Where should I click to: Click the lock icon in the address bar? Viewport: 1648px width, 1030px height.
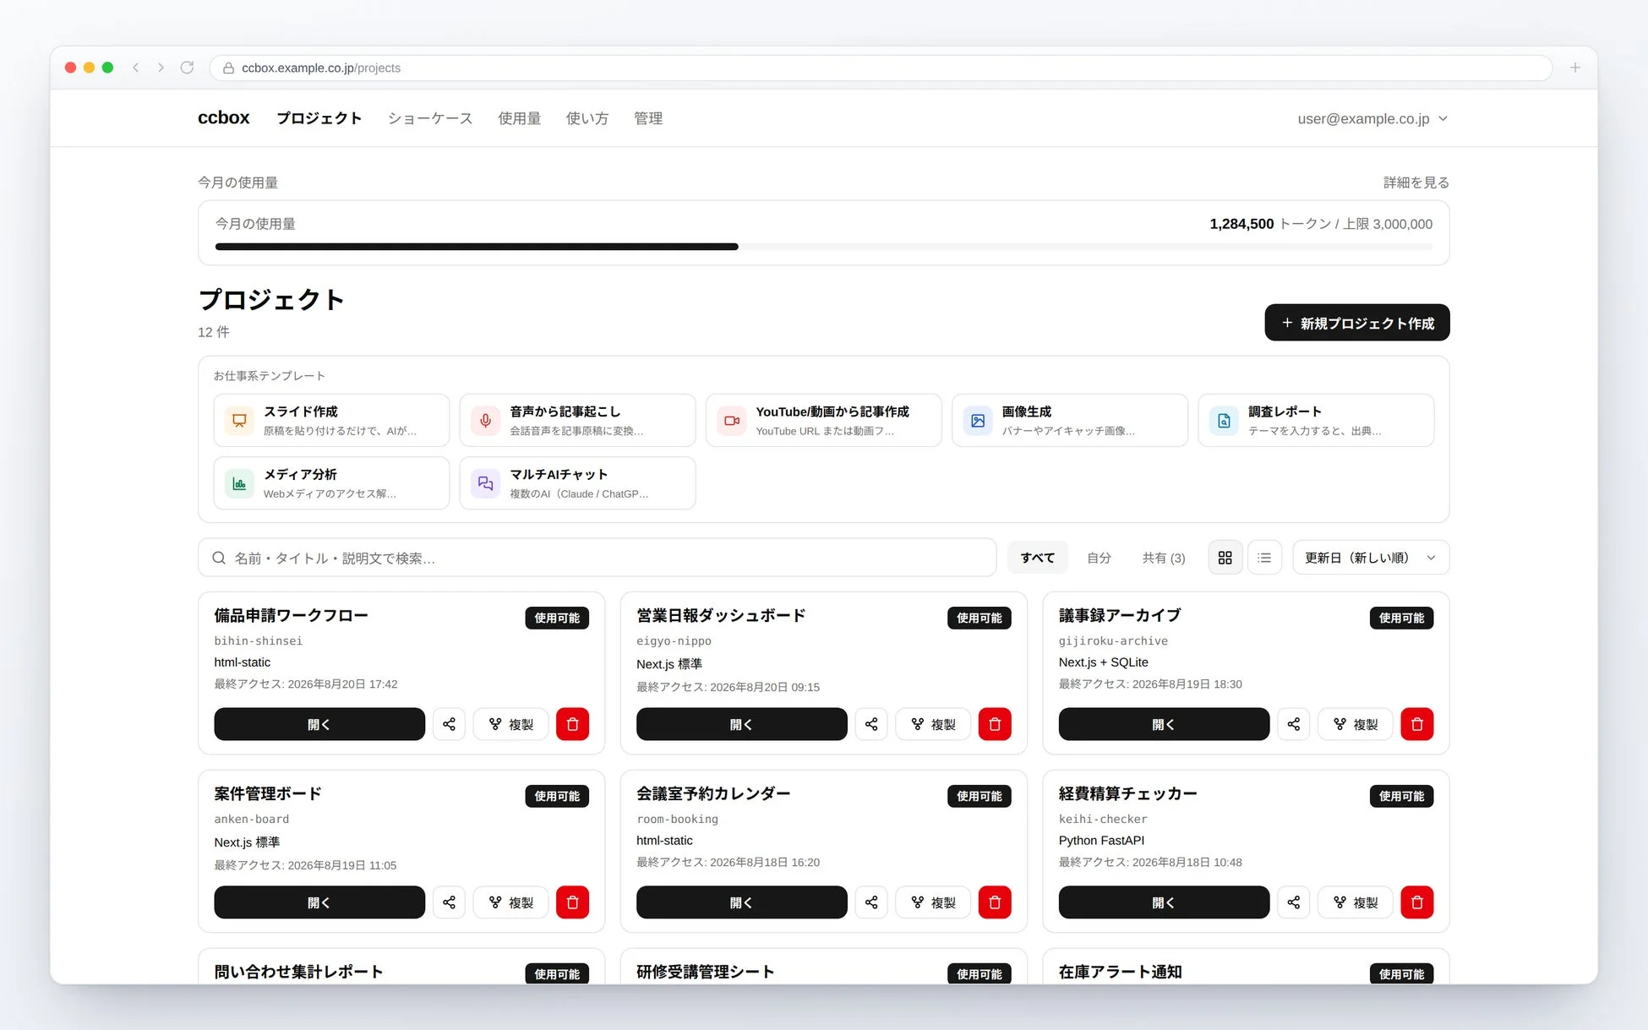click(x=228, y=68)
